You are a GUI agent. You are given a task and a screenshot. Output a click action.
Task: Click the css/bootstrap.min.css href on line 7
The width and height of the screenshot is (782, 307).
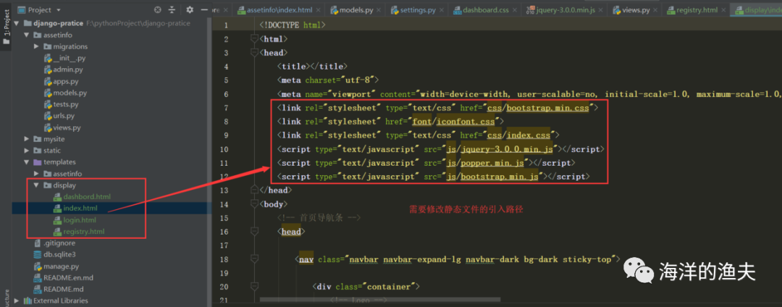[x=539, y=108]
